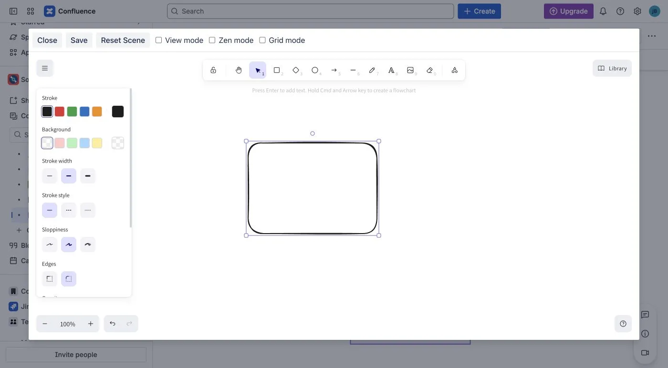Select the Hand pan tool
This screenshot has height=368, width=668.
point(239,70)
